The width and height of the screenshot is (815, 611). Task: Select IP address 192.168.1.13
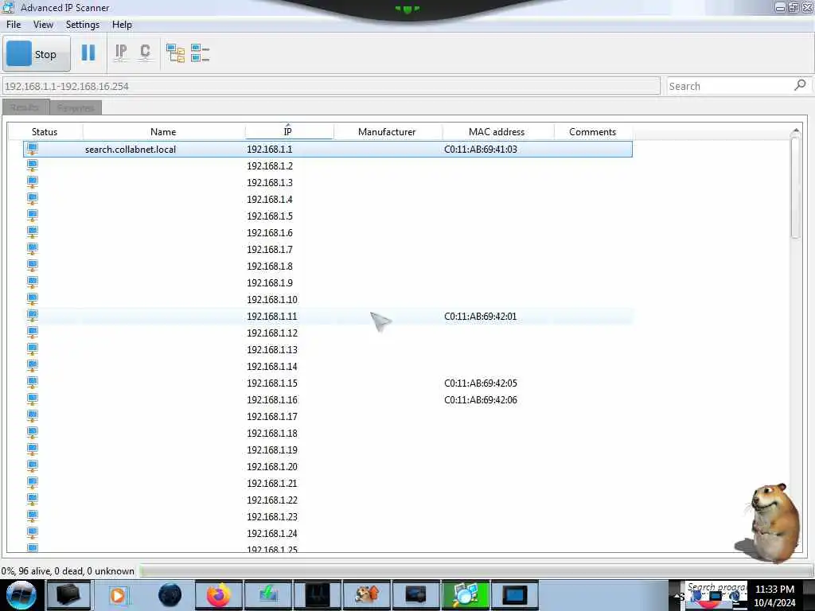tap(272, 350)
